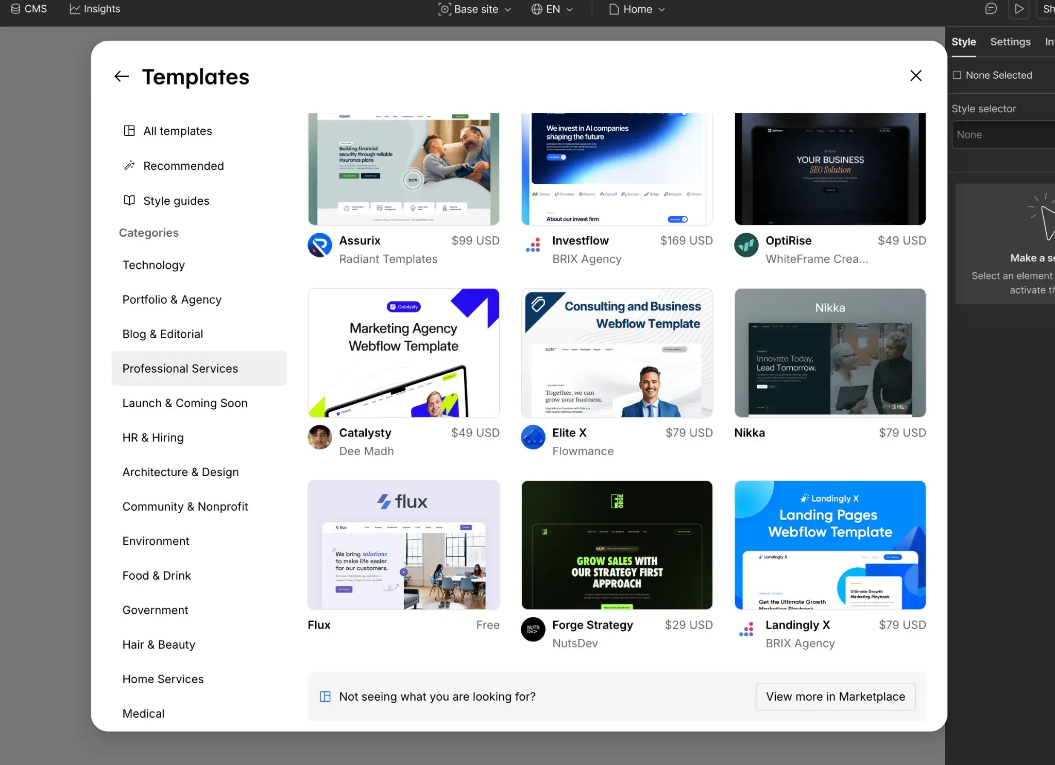
Task: Close the Templates dialog
Action: pos(915,76)
